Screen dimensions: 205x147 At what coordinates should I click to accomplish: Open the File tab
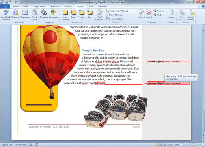(5, 6)
